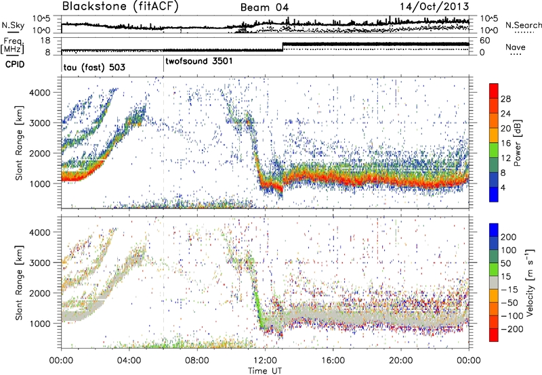Click the 'N.Sky' legend label

(13, 25)
